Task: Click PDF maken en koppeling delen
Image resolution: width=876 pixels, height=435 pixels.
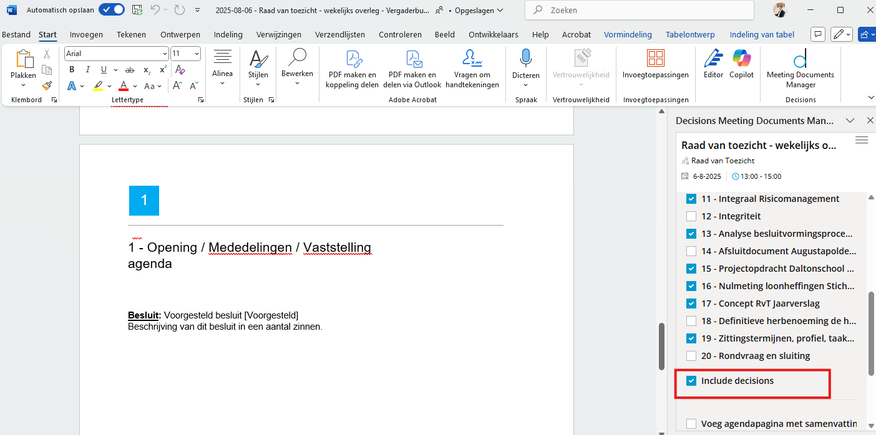Action: coord(352,69)
